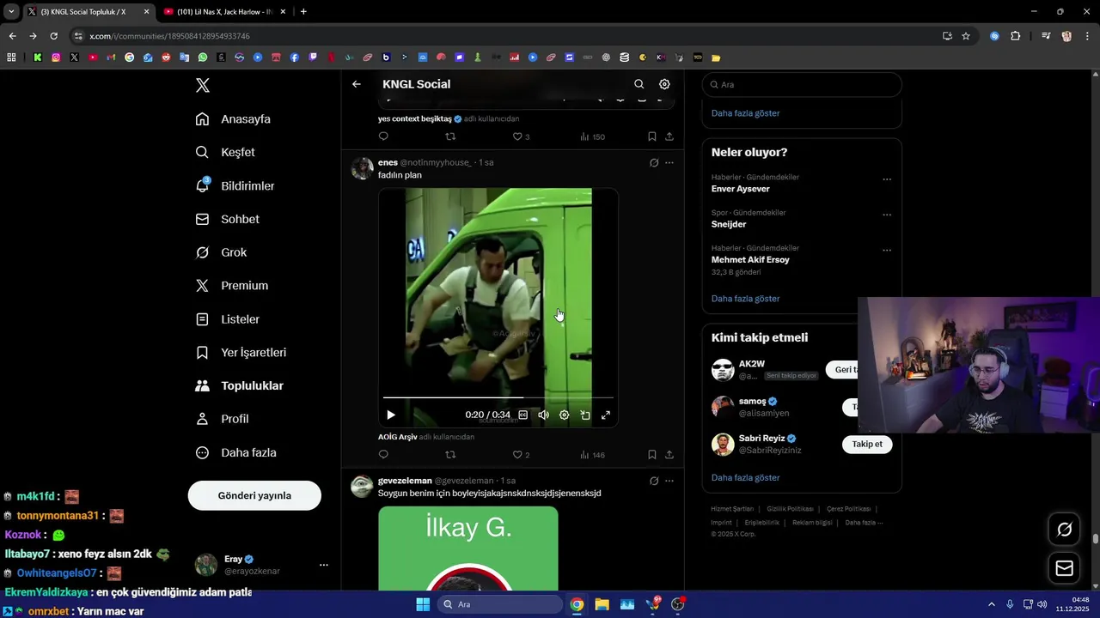Expand the Daha fazla sidebar menu
The width and height of the screenshot is (1100, 618).
(236, 452)
